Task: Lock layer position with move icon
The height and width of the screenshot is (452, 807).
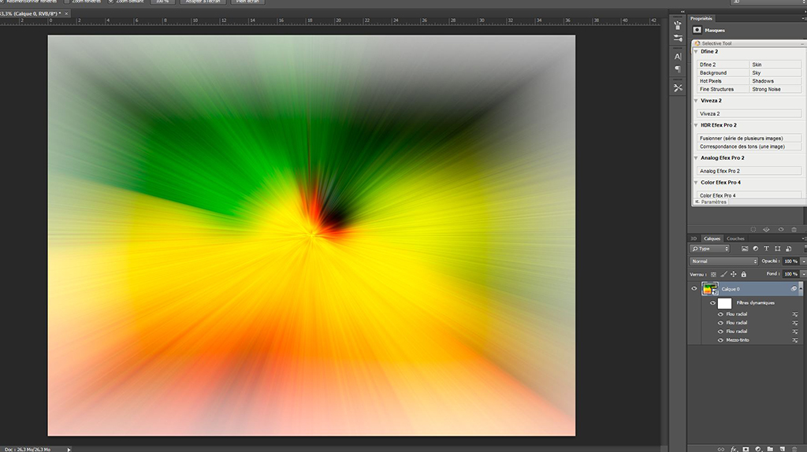Action: [x=734, y=274]
